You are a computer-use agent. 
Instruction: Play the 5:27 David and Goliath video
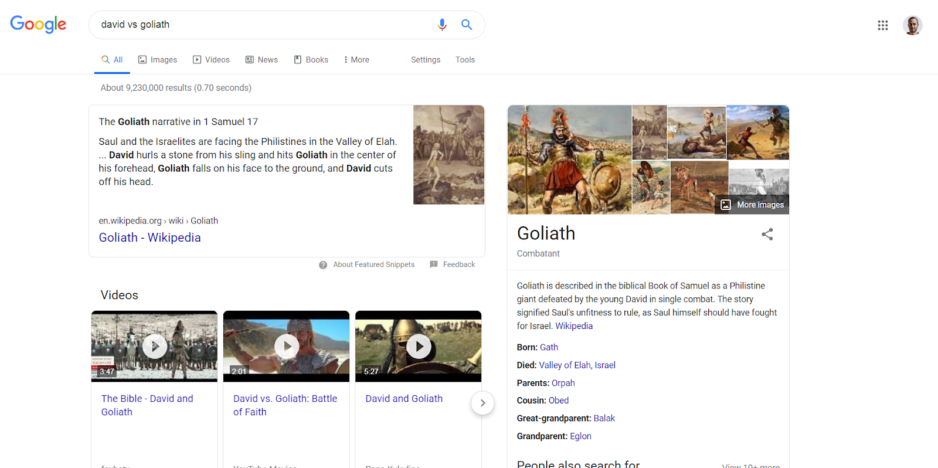coord(419,347)
